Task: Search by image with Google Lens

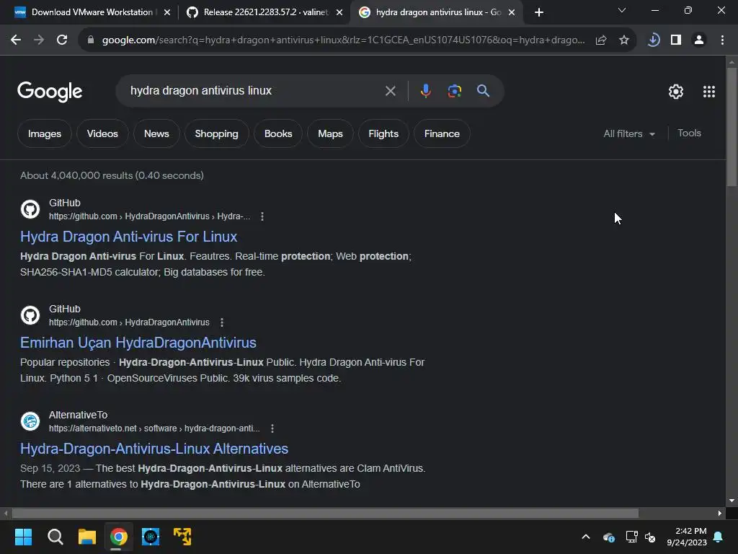Action: pyautogui.click(x=454, y=91)
